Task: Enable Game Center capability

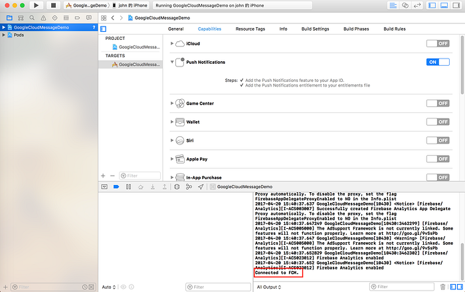Action: [x=438, y=103]
